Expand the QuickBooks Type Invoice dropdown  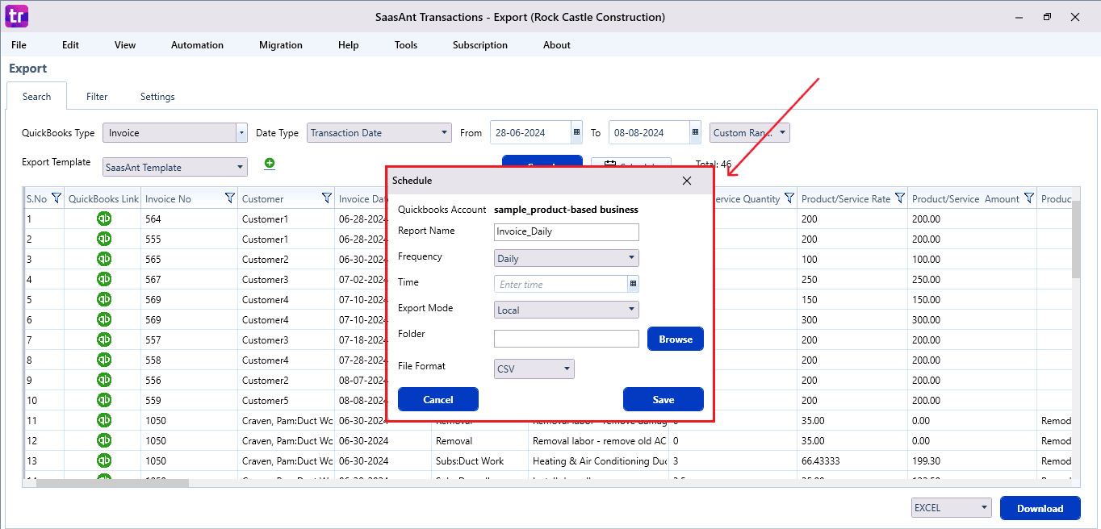(241, 132)
